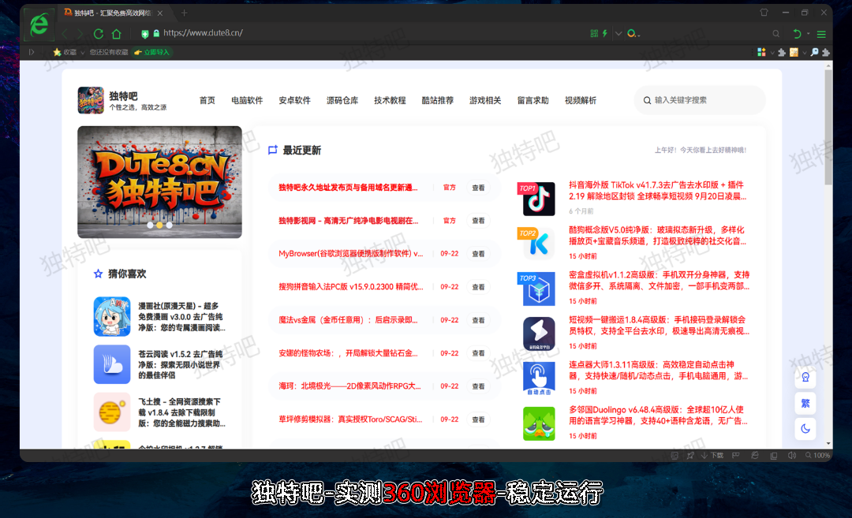
Task: Toggle traditional Chinese with 繁 button
Action: pos(805,403)
